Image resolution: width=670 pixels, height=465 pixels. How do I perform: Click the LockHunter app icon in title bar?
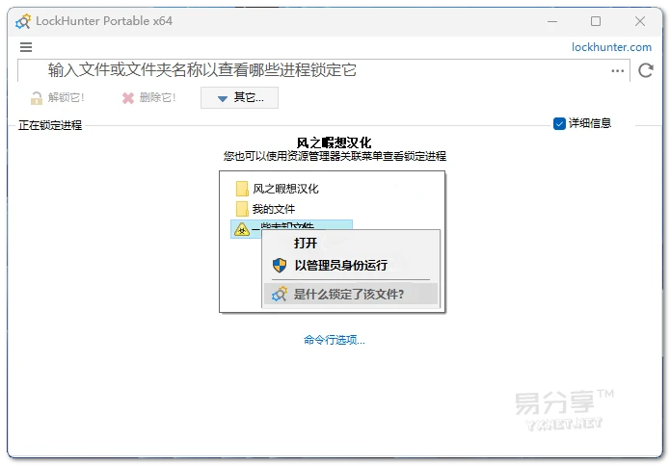tap(23, 21)
